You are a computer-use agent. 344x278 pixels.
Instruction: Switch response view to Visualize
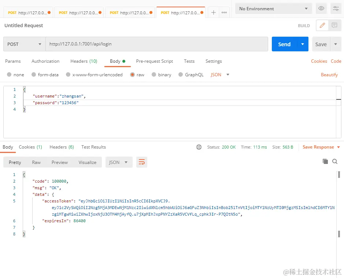(87, 162)
